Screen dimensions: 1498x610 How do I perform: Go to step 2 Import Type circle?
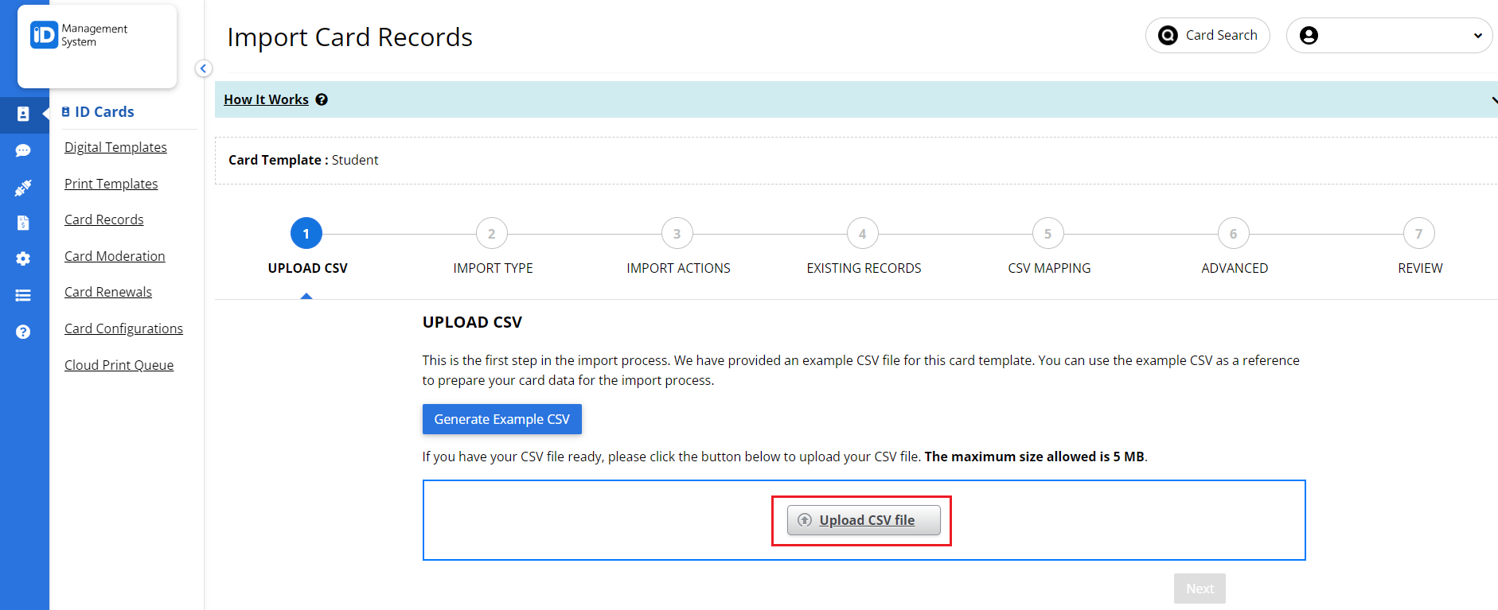(x=492, y=234)
